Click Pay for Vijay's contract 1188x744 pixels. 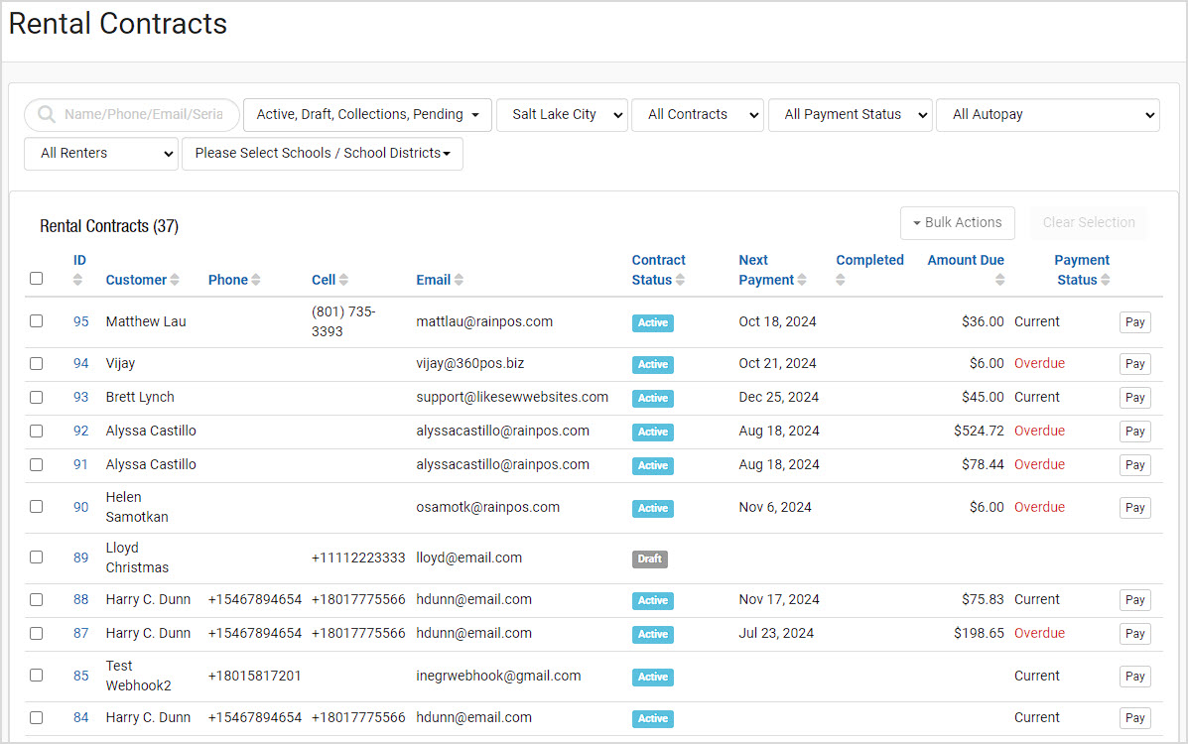coord(1135,364)
